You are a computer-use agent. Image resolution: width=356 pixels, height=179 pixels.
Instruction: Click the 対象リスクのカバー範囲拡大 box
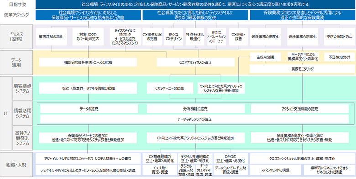point(88,36)
